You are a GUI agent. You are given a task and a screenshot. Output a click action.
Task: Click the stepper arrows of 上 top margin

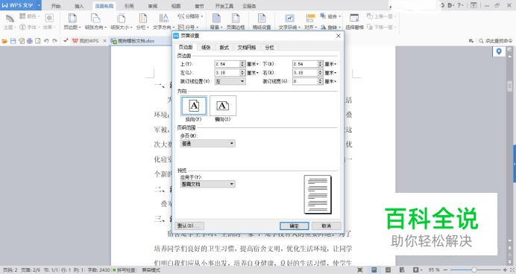242,64
